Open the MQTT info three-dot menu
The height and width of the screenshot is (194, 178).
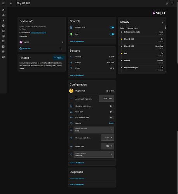click(x=61, y=48)
